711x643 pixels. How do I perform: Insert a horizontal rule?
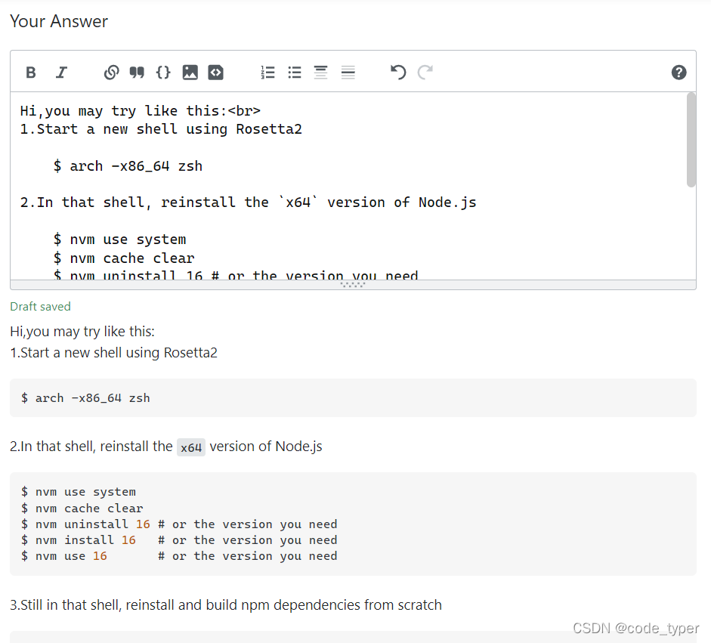pyautogui.click(x=348, y=73)
